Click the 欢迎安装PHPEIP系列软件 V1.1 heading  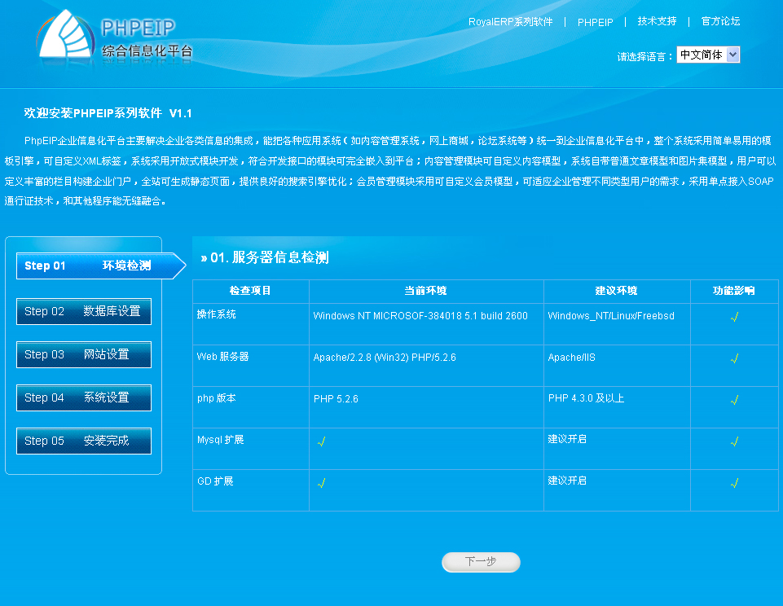(108, 113)
